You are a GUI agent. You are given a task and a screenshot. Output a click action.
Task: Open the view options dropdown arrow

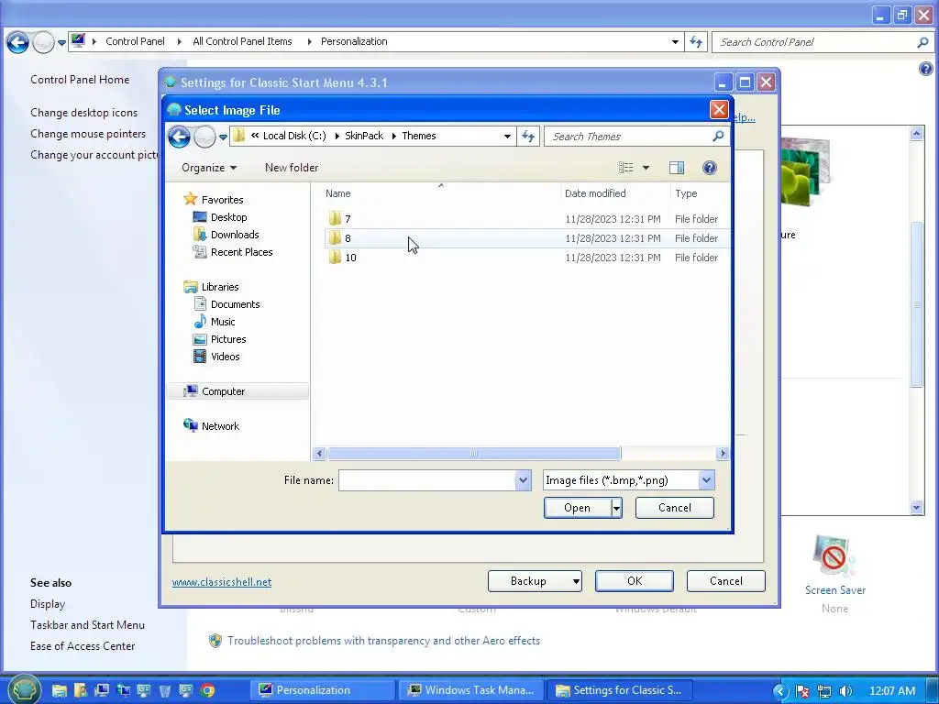646,168
